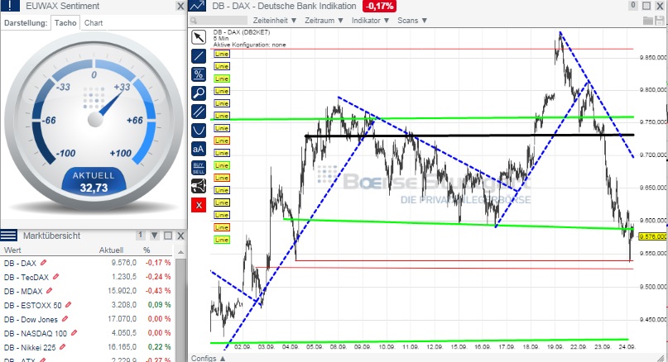Select the DB - ESTOXX 50 row
Screen dimensions: 668x362
click(88, 305)
